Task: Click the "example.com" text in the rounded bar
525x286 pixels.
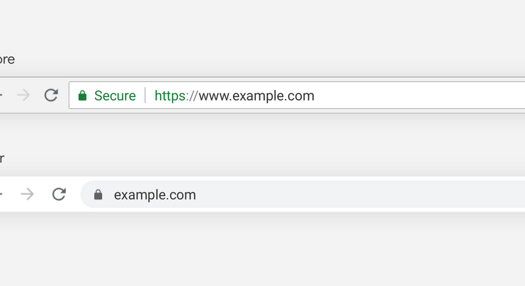Action: coord(154,195)
